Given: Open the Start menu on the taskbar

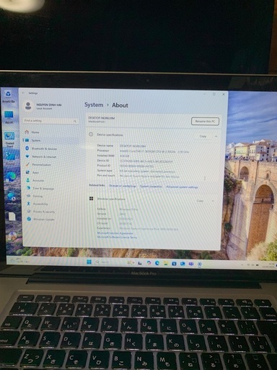Looking at the screenshot, I should tap(89, 262).
